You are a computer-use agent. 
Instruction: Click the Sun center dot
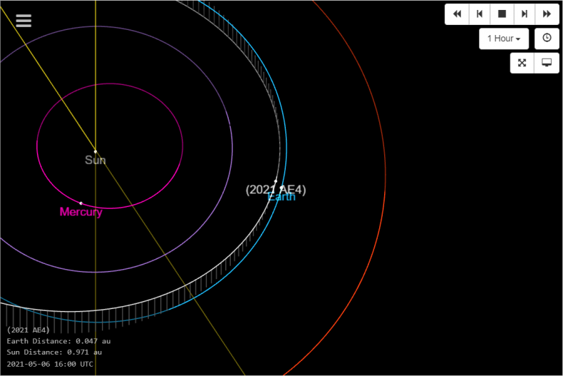pyautogui.click(x=95, y=152)
